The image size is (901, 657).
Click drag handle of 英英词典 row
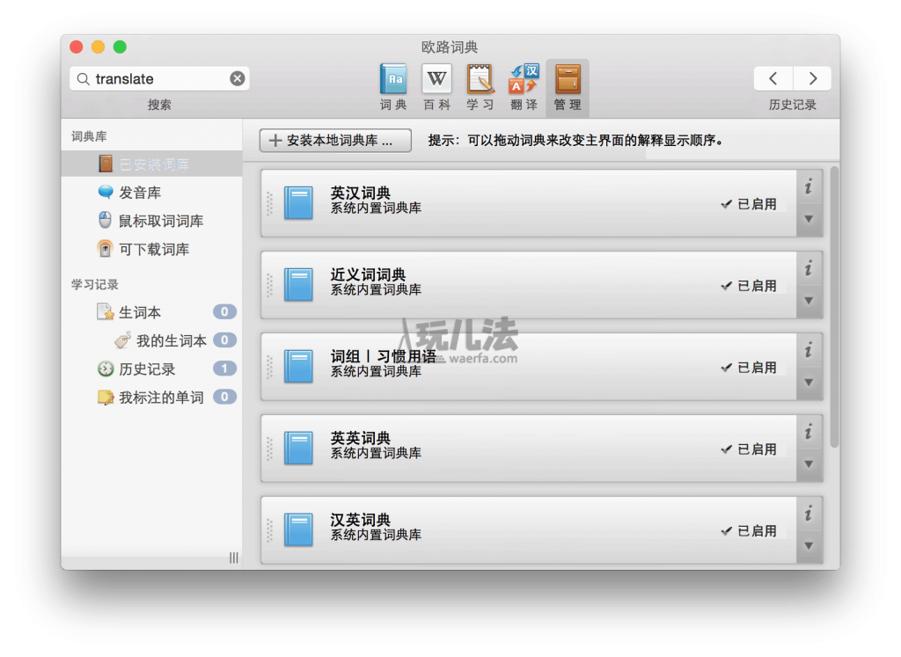[x=269, y=449]
